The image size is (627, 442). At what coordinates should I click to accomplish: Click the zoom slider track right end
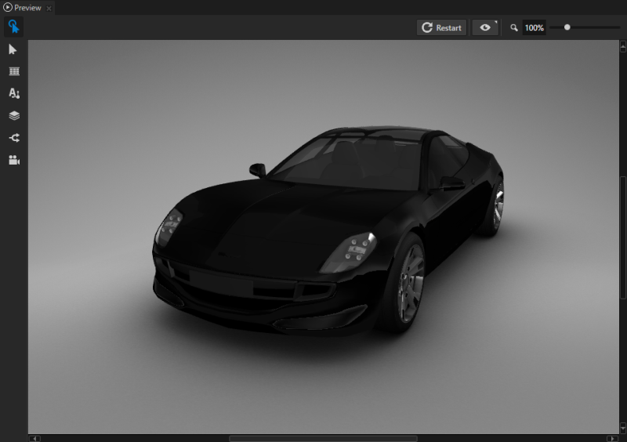(618, 27)
